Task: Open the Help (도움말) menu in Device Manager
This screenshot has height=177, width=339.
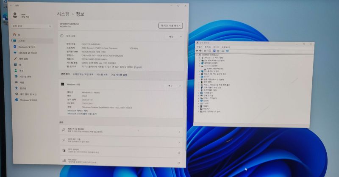Action: point(226,47)
